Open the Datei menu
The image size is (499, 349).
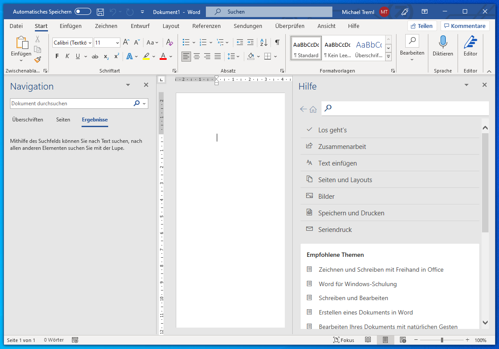[x=16, y=26]
